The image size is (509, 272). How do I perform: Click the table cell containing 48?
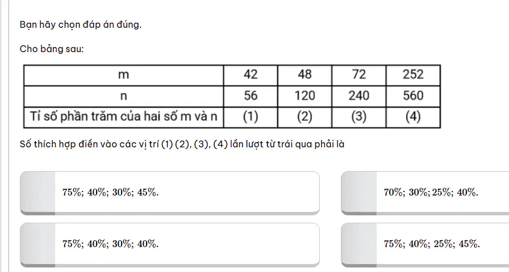click(x=305, y=75)
